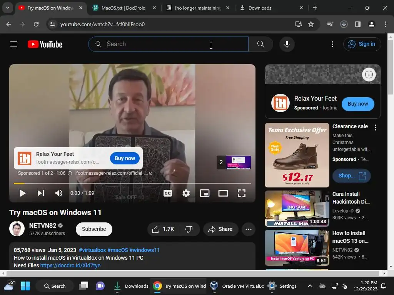394x295 pixels.
Task: Sign in to YouTube
Action: pos(362,44)
